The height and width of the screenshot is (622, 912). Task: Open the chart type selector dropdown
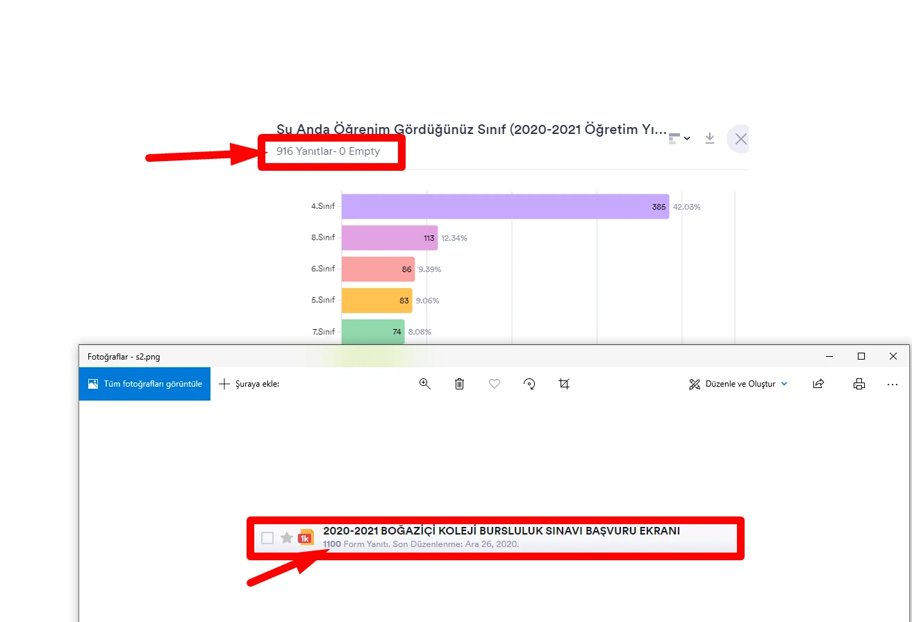[x=679, y=138]
